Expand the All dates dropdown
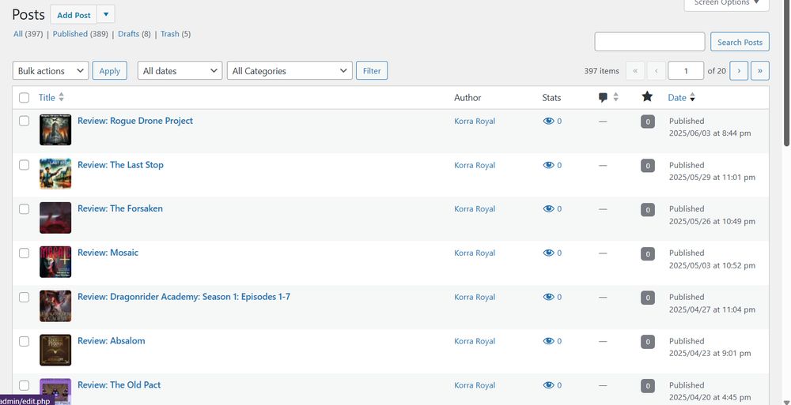 pos(180,71)
